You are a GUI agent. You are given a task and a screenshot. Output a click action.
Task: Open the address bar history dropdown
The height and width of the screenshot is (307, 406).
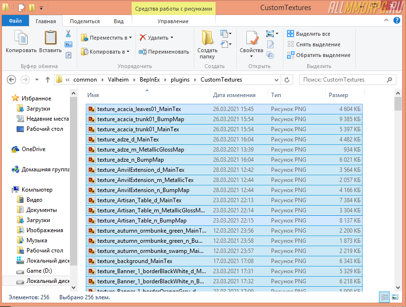click(276, 80)
